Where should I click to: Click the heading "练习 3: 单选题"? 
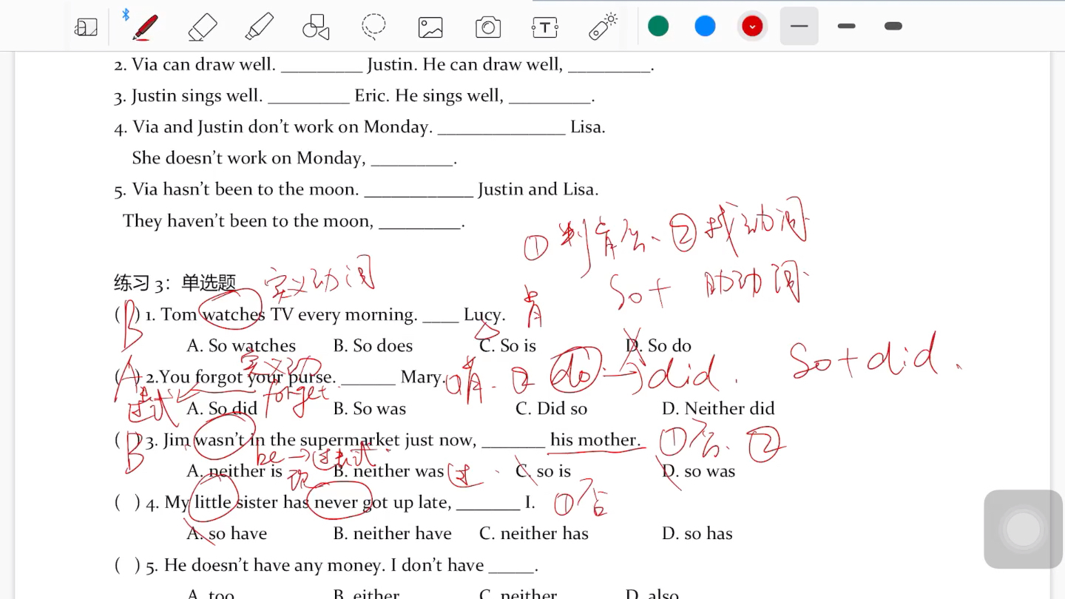pyautogui.click(x=175, y=282)
